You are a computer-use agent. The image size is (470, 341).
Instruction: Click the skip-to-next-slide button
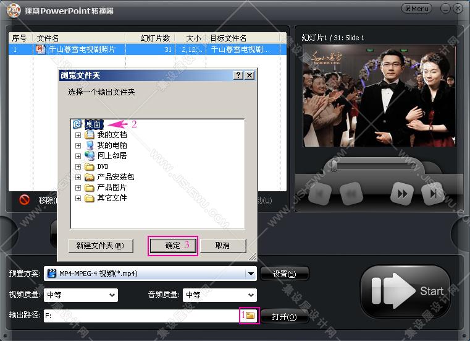coord(433,194)
